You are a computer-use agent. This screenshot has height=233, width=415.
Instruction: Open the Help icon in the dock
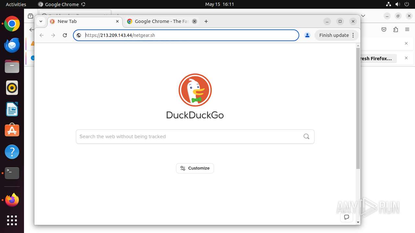coord(12,152)
